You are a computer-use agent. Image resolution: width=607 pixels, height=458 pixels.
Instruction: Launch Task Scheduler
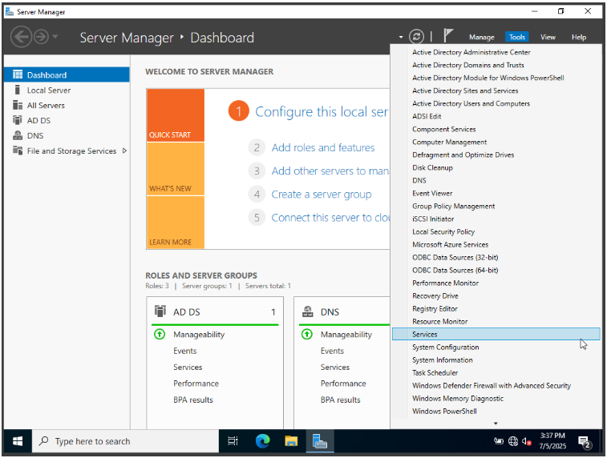[x=435, y=372]
